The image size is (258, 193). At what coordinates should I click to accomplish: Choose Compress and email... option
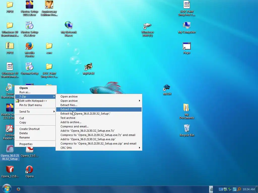pyautogui.click(x=99, y=126)
